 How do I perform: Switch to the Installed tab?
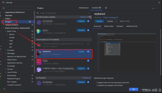click(x=96, y=8)
